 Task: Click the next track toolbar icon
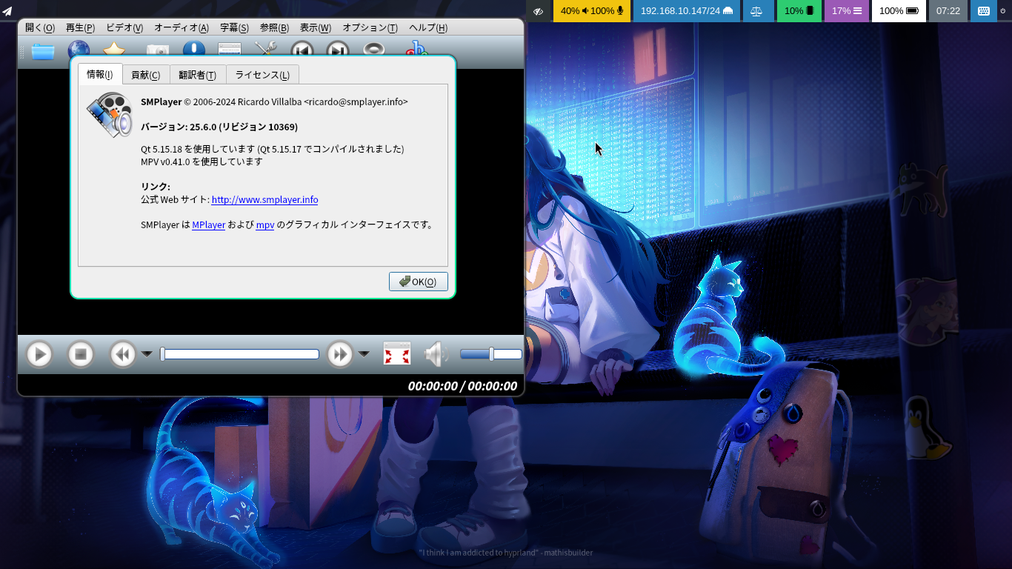337,50
